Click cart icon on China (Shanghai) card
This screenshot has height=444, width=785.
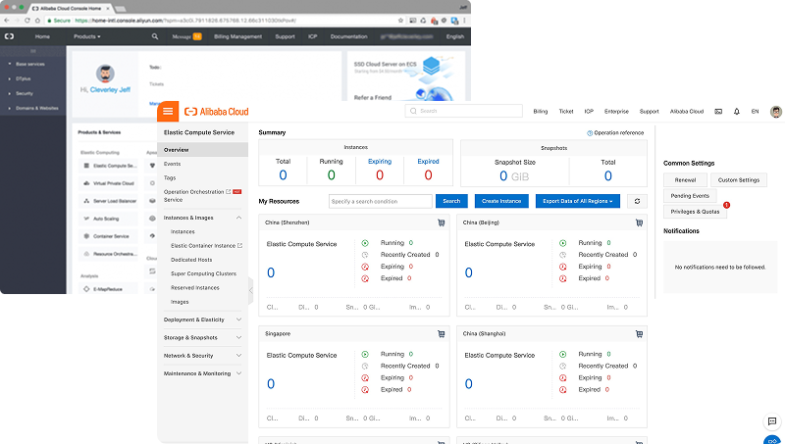tap(640, 333)
